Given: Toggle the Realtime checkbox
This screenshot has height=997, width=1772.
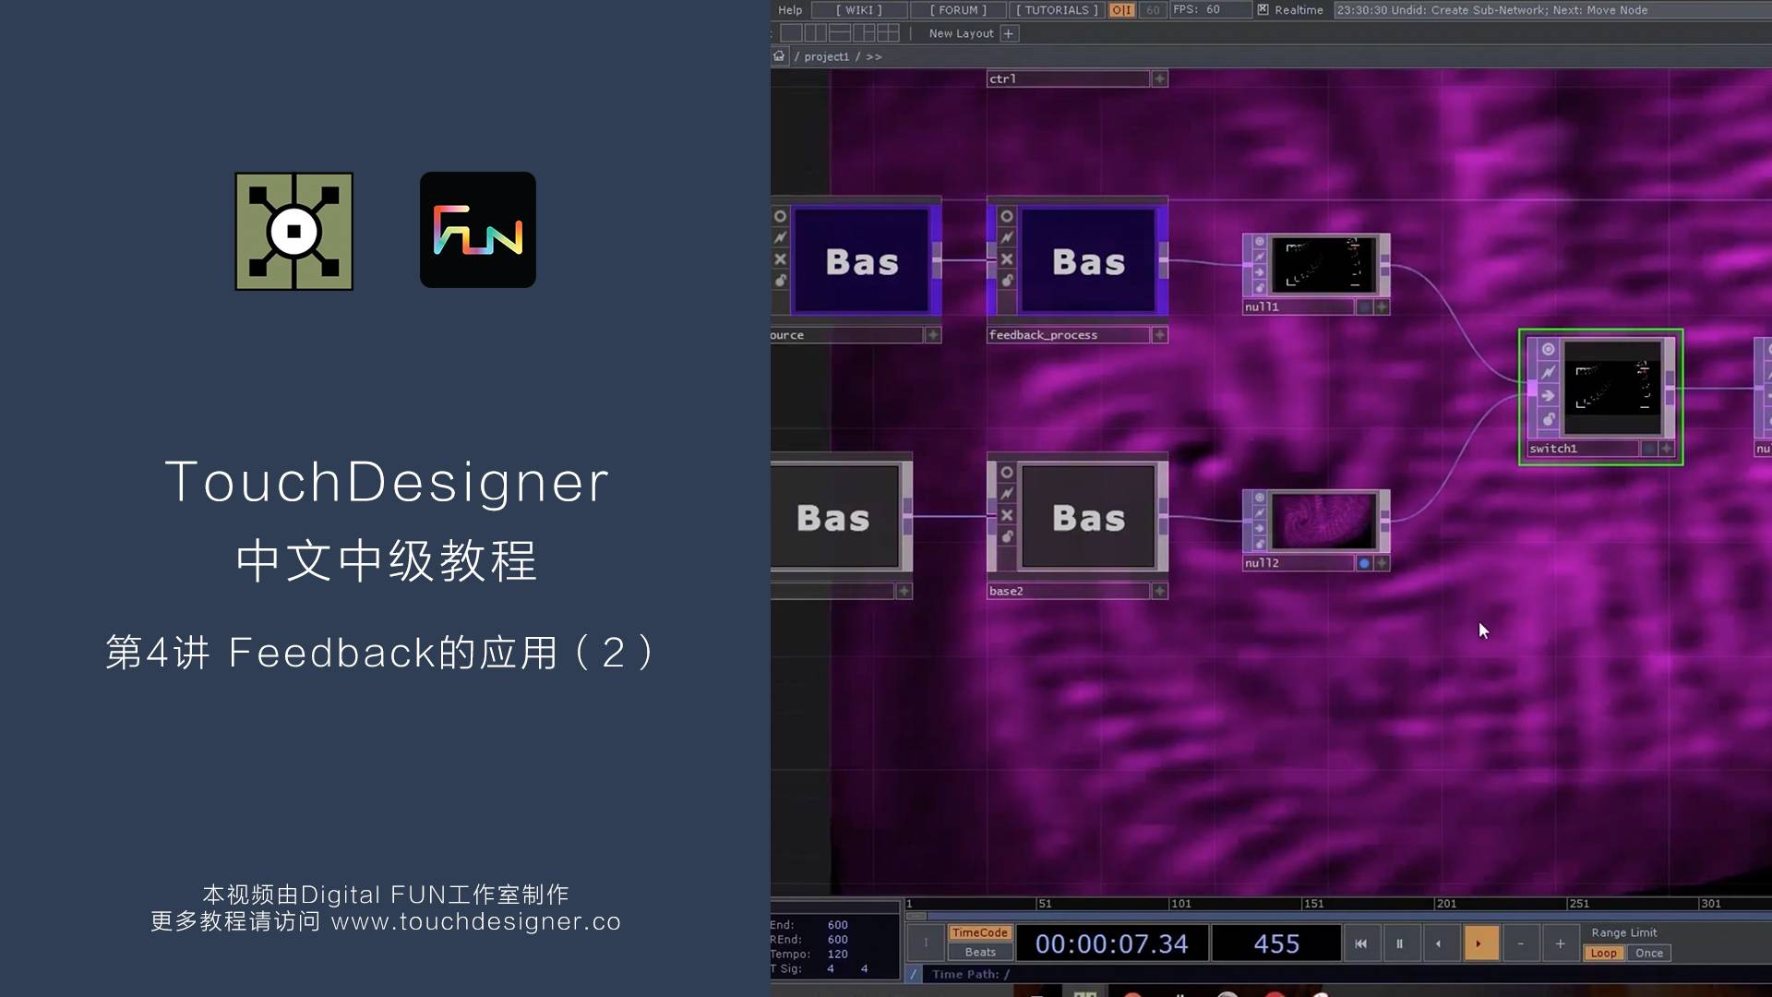Looking at the screenshot, I should (1263, 10).
